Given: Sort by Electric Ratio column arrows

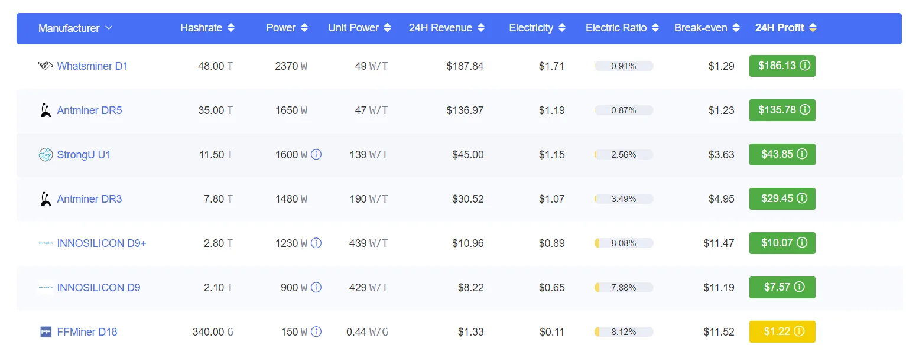Looking at the screenshot, I should pyautogui.click(x=655, y=28).
